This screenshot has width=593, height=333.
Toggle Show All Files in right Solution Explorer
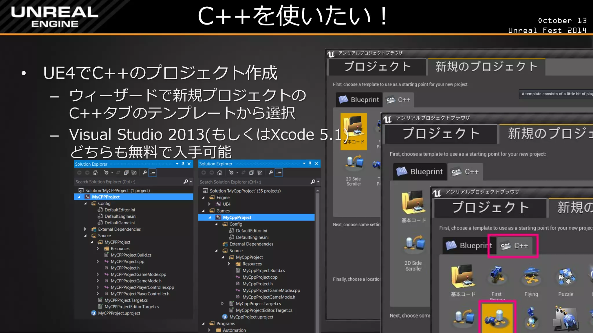click(260, 173)
